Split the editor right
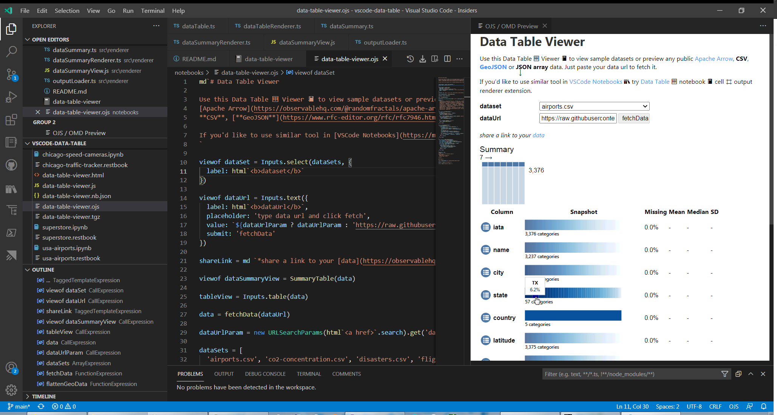 (x=447, y=59)
